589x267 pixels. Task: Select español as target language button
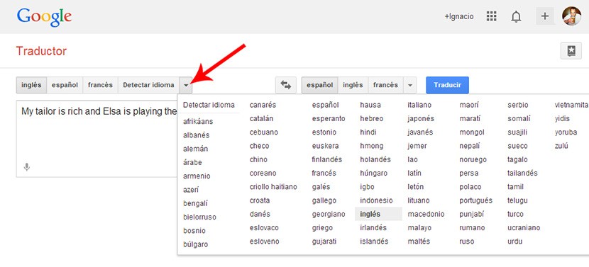click(x=319, y=85)
